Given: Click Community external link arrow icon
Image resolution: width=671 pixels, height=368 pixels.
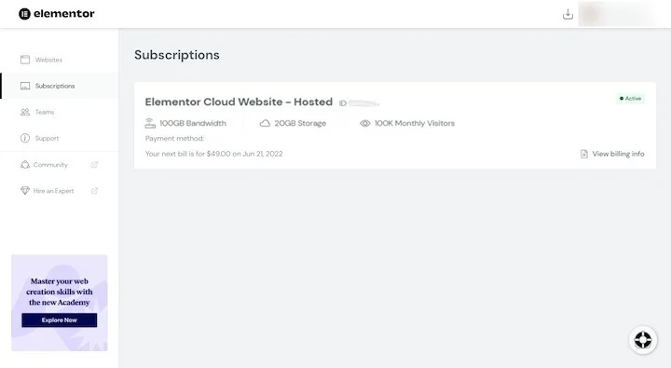Looking at the screenshot, I should point(94,165).
